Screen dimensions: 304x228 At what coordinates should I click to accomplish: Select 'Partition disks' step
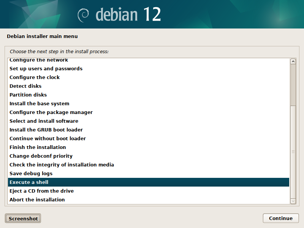coord(149,95)
